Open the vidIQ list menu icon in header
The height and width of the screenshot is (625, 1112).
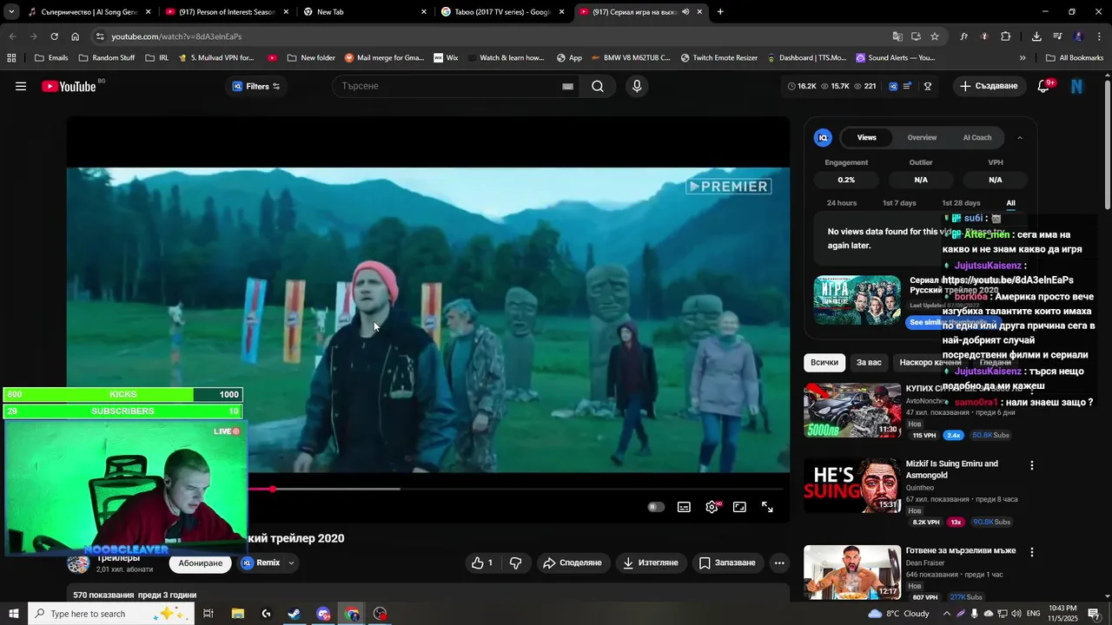907,86
